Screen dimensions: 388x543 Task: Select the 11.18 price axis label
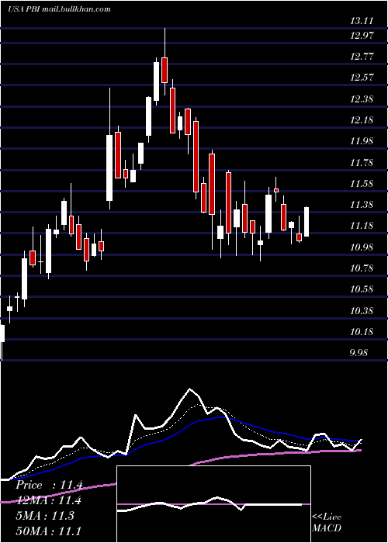point(362,226)
